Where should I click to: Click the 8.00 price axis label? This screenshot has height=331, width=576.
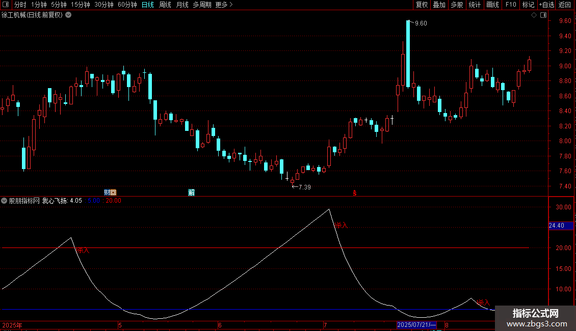pos(565,141)
